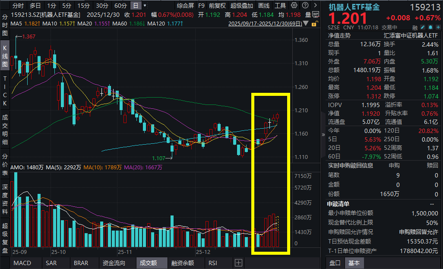The height and width of the screenshot is (269, 443).
Task: Set a price alert using the bell icon
Action: point(430,27)
